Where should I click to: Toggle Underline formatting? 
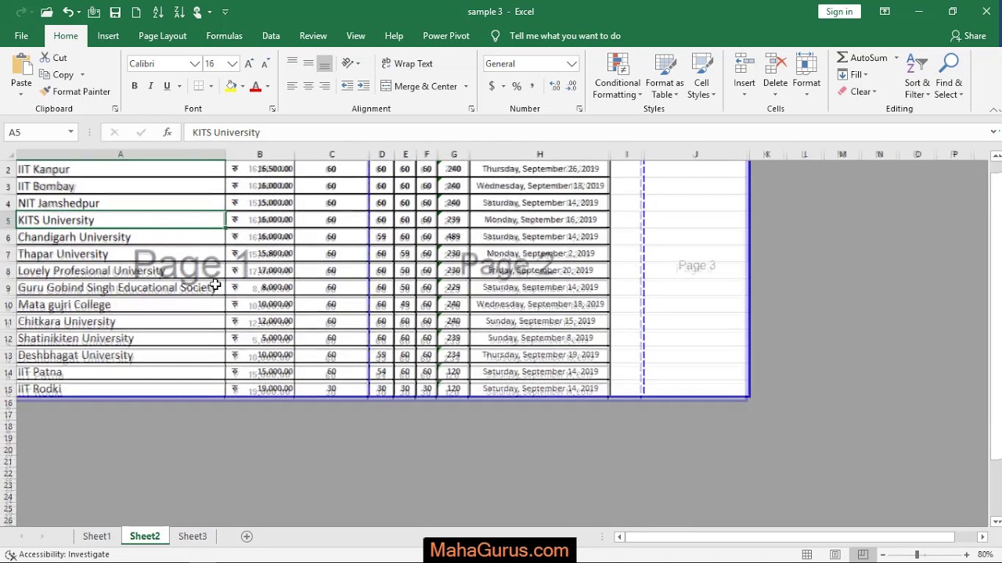[x=167, y=86]
